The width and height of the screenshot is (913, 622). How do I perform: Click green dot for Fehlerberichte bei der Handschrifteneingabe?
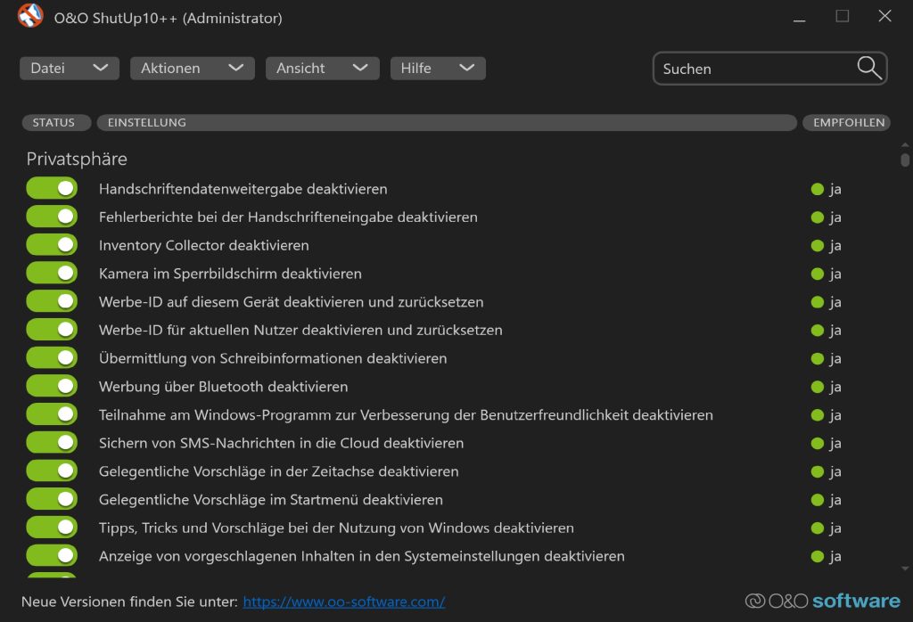pyautogui.click(x=818, y=217)
